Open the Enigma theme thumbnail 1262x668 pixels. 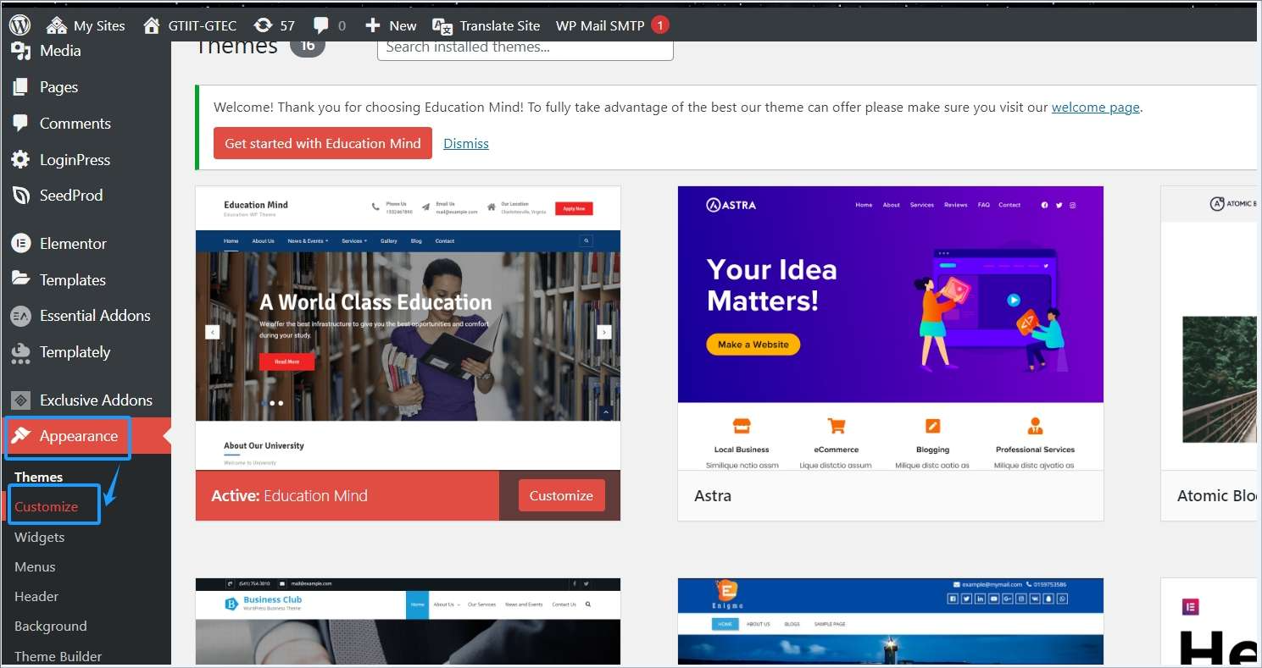891,622
